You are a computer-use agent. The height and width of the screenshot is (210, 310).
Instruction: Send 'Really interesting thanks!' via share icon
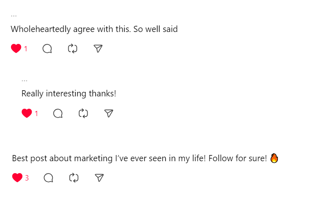click(109, 113)
